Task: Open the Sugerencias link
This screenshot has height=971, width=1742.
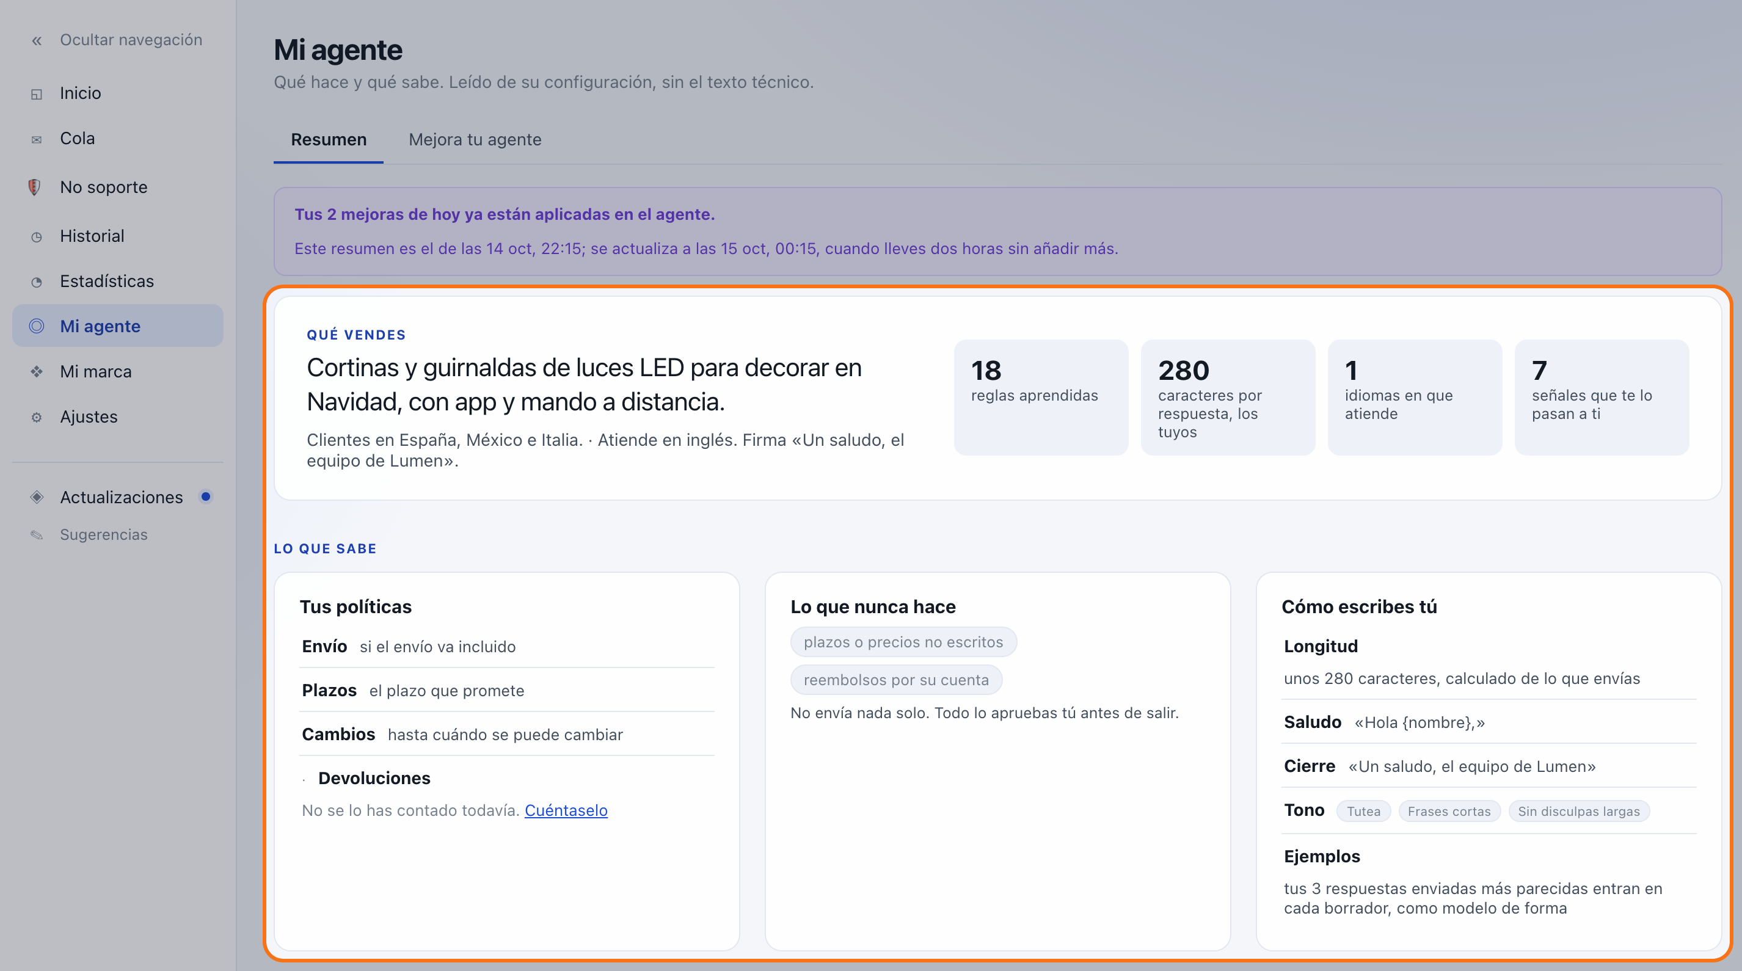Action: (118, 534)
